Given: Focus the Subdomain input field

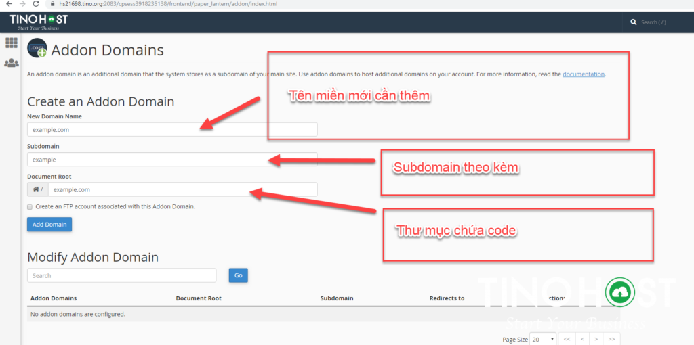Looking at the screenshot, I should pos(172,160).
